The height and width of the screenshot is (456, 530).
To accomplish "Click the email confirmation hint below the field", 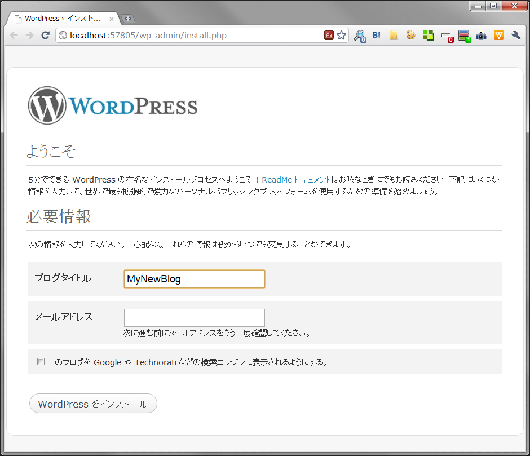I will [x=217, y=333].
